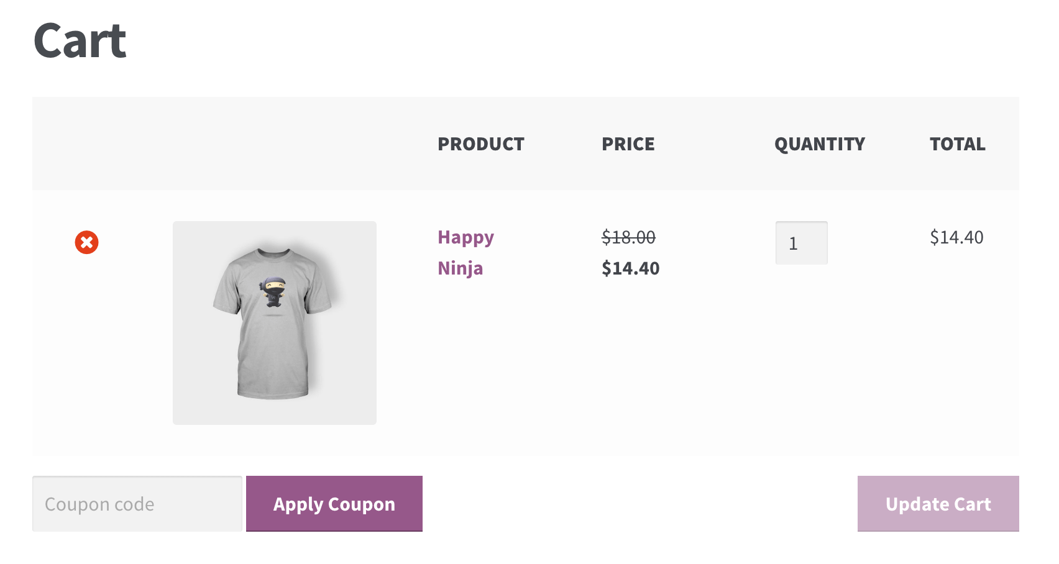Viewport: 1059px width, 564px height.
Task: Click the quantity box to adjust item count
Action: click(x=800, y=243)
